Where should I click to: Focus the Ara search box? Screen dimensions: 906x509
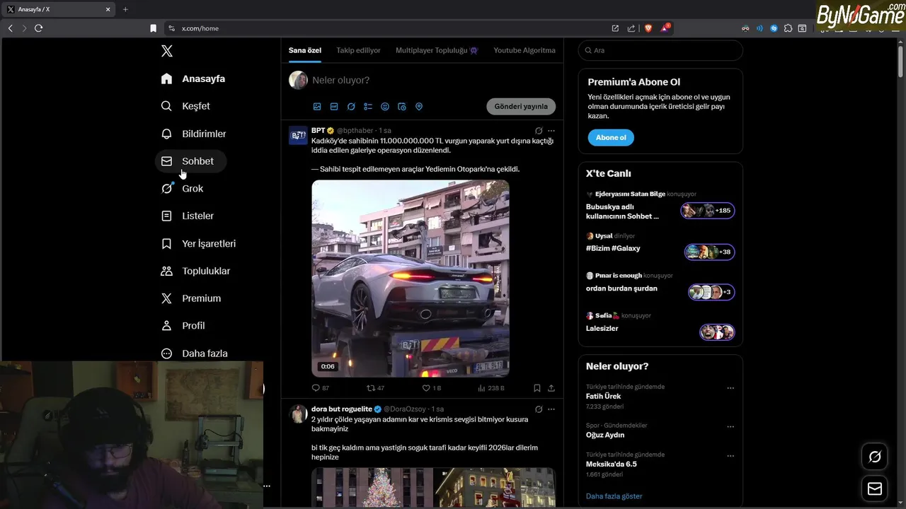[x=660, y=50]
